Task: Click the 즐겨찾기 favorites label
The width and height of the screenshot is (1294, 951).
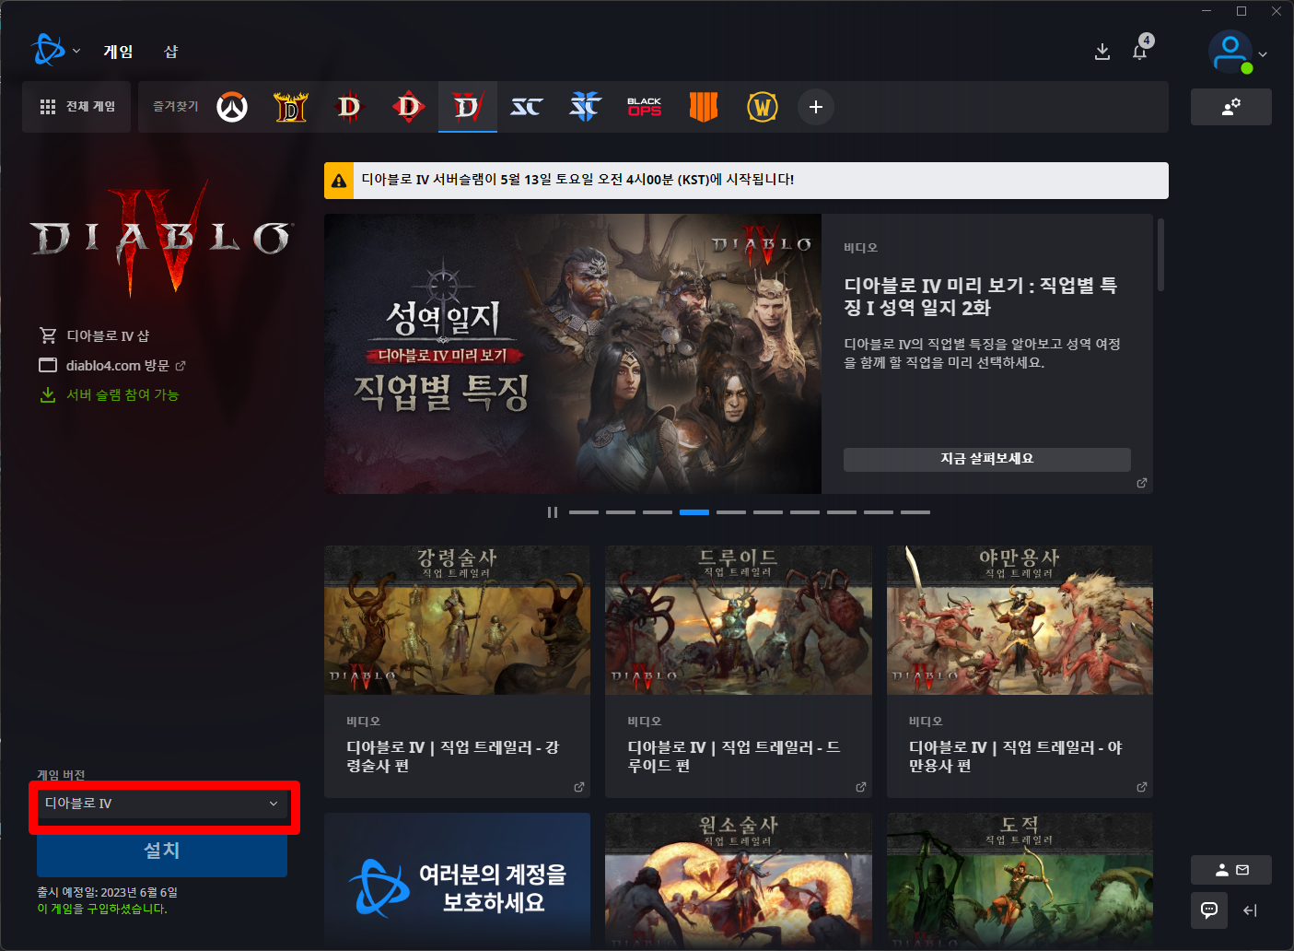Action: pyautogui.click(x=176, y=107)
